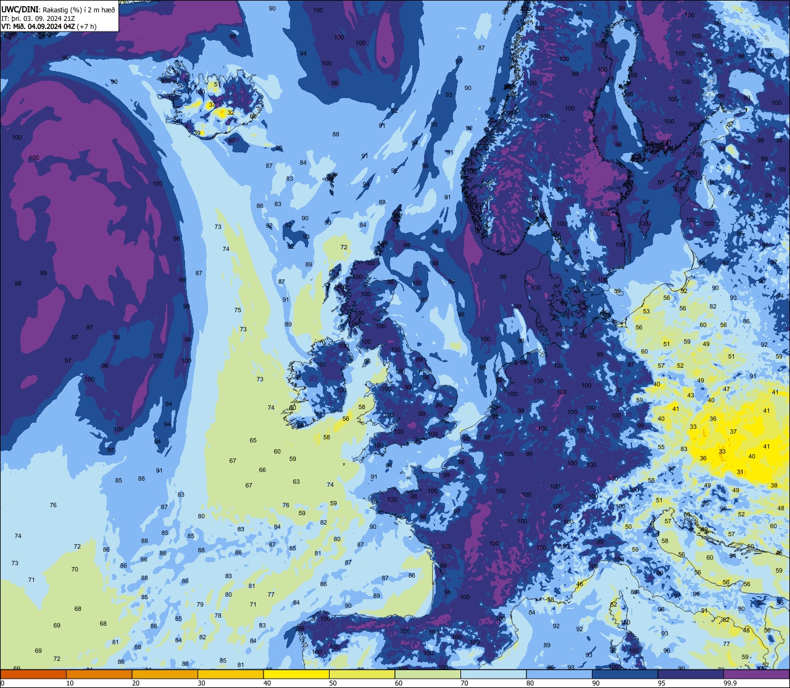
Task: Click legend tick label 70
Action: pos(464,682)
